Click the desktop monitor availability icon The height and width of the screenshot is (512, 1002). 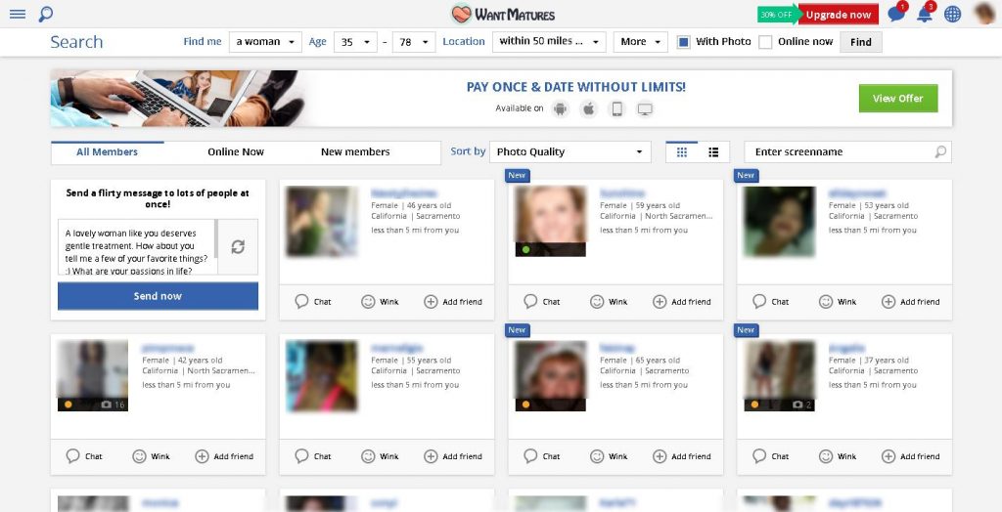[x=645, y=109]
